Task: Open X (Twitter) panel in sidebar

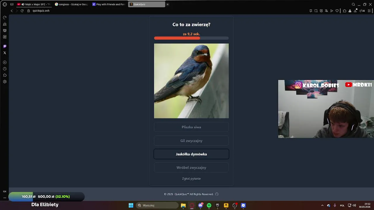Action: coord(5,53)
